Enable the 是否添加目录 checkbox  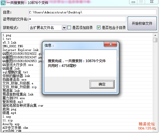pyautogui.click(x=69, y=28)
